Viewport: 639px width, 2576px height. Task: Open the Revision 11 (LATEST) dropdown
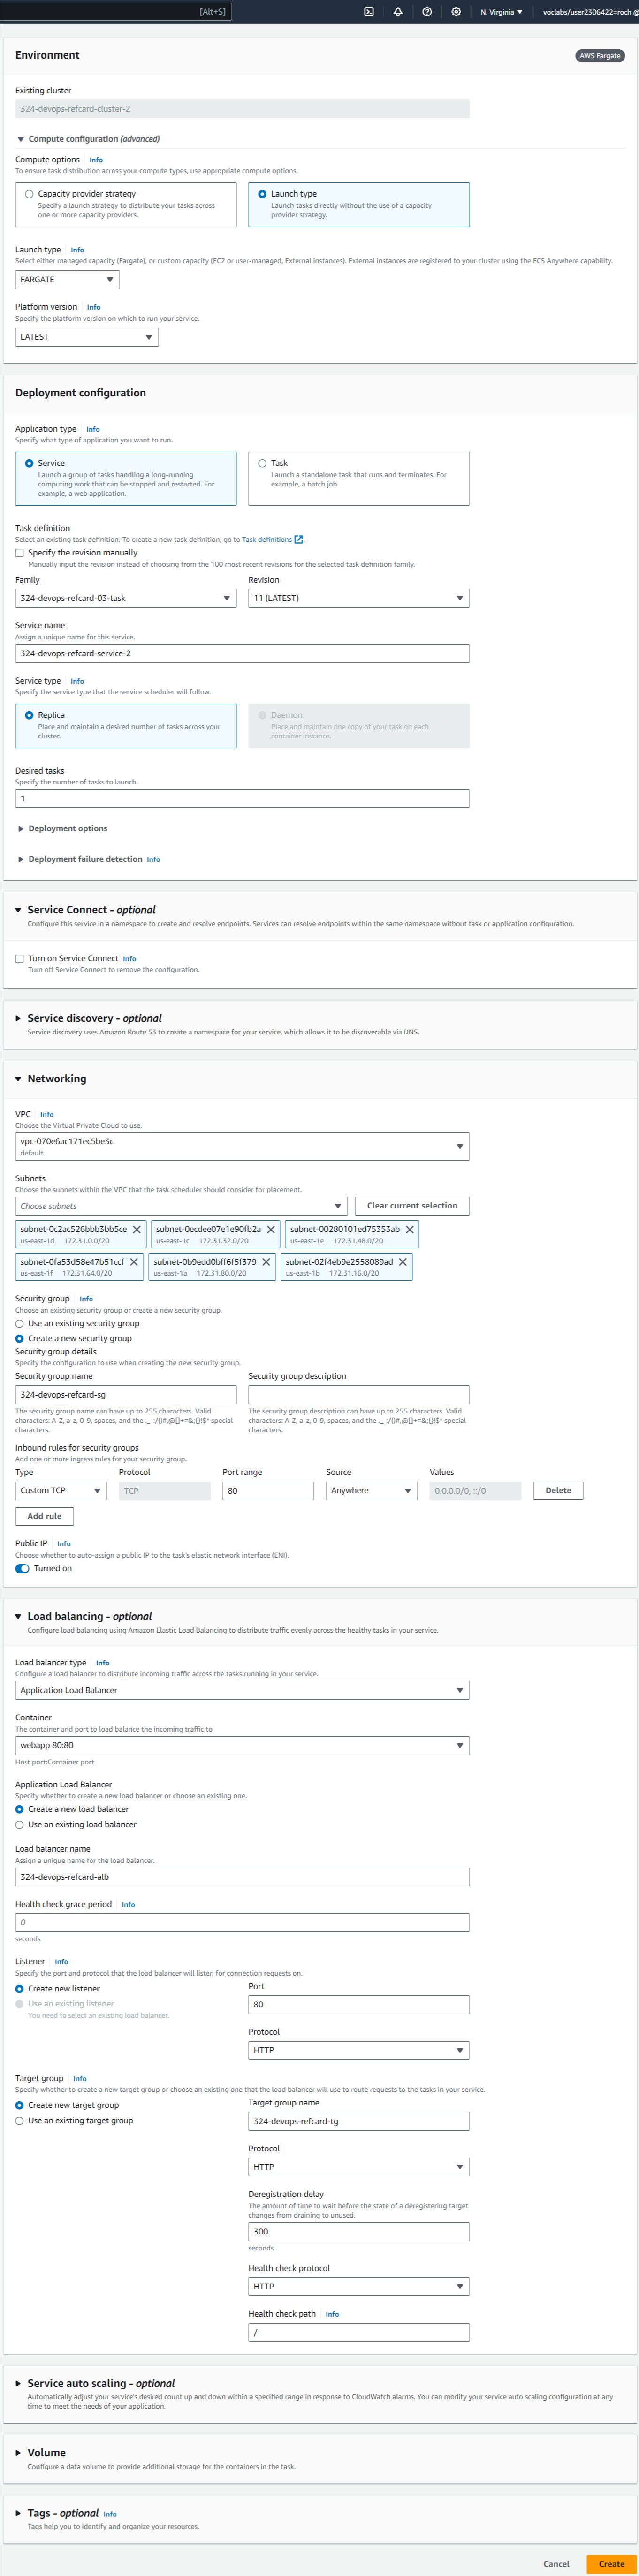(359, 598)
